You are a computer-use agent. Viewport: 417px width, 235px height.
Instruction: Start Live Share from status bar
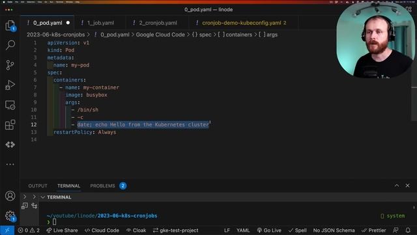click(x=62, y=230)
